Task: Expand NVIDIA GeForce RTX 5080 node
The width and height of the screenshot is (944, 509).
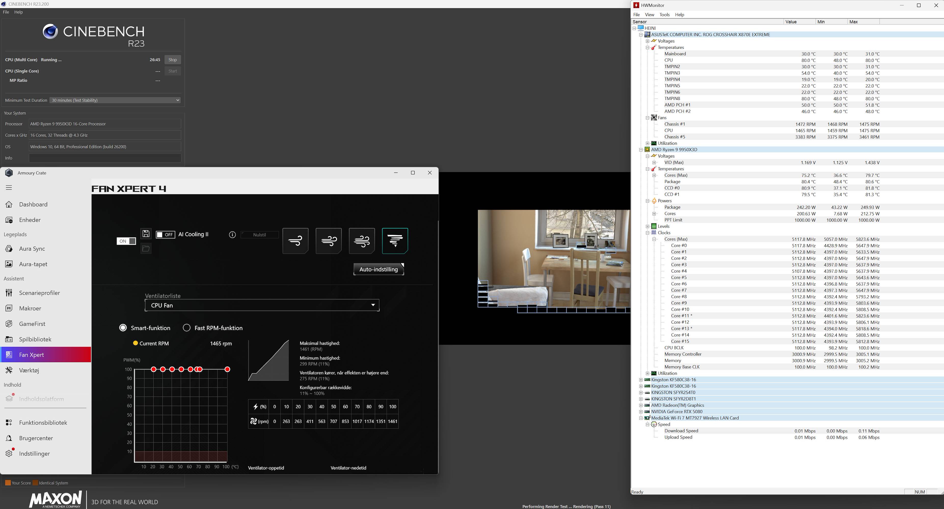Action: coord(641,412)
